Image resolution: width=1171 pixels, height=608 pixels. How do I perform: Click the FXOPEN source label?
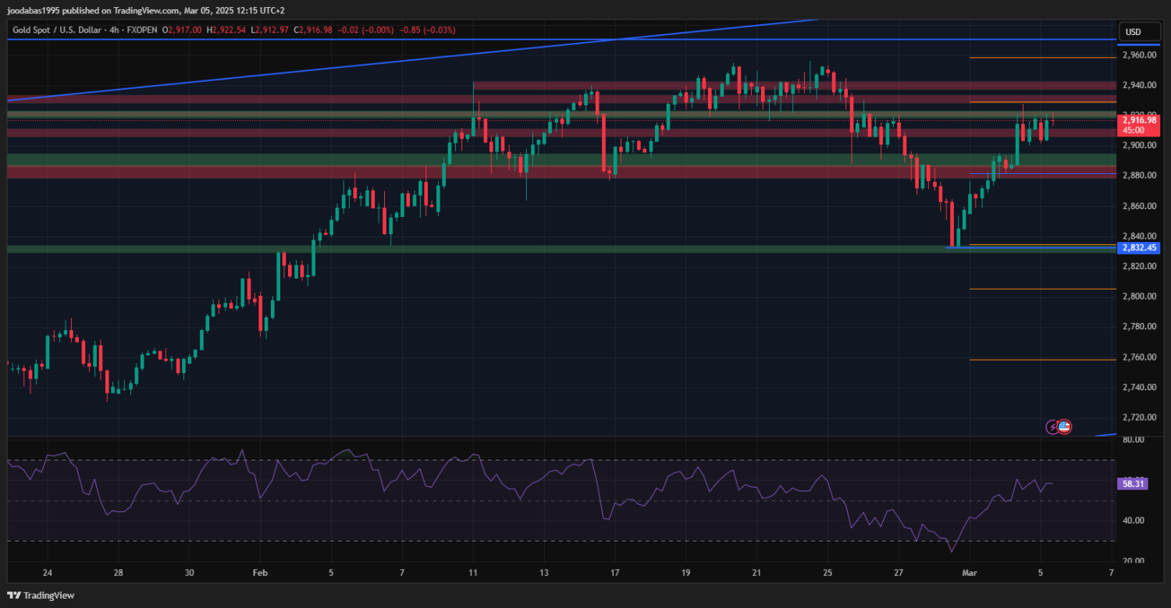click(142, 30)
